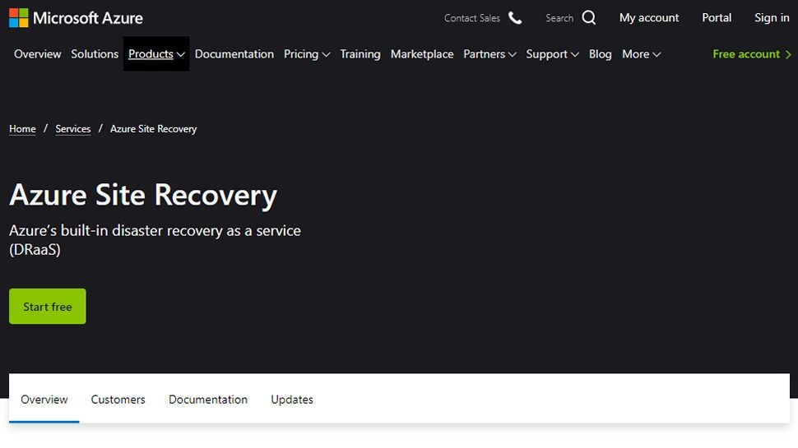The width and height of the screenshot is (798, 448).
Task: Open My account
Action: 649,18
